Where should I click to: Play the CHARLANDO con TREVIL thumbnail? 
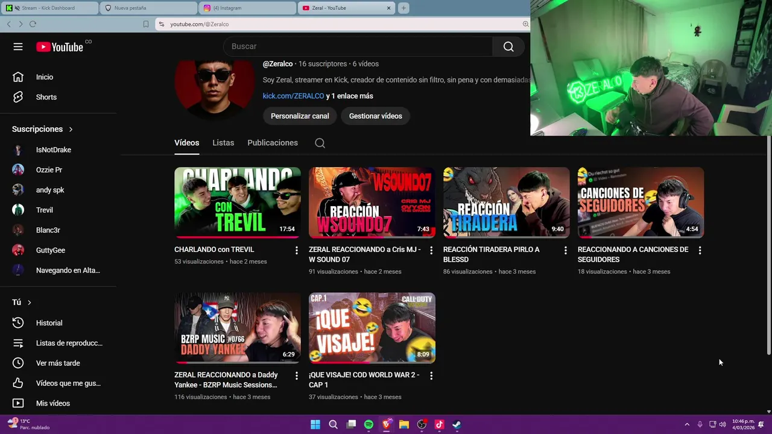238,203
